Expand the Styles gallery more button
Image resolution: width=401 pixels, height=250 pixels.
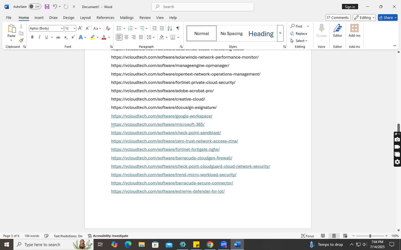coord(280,33)
